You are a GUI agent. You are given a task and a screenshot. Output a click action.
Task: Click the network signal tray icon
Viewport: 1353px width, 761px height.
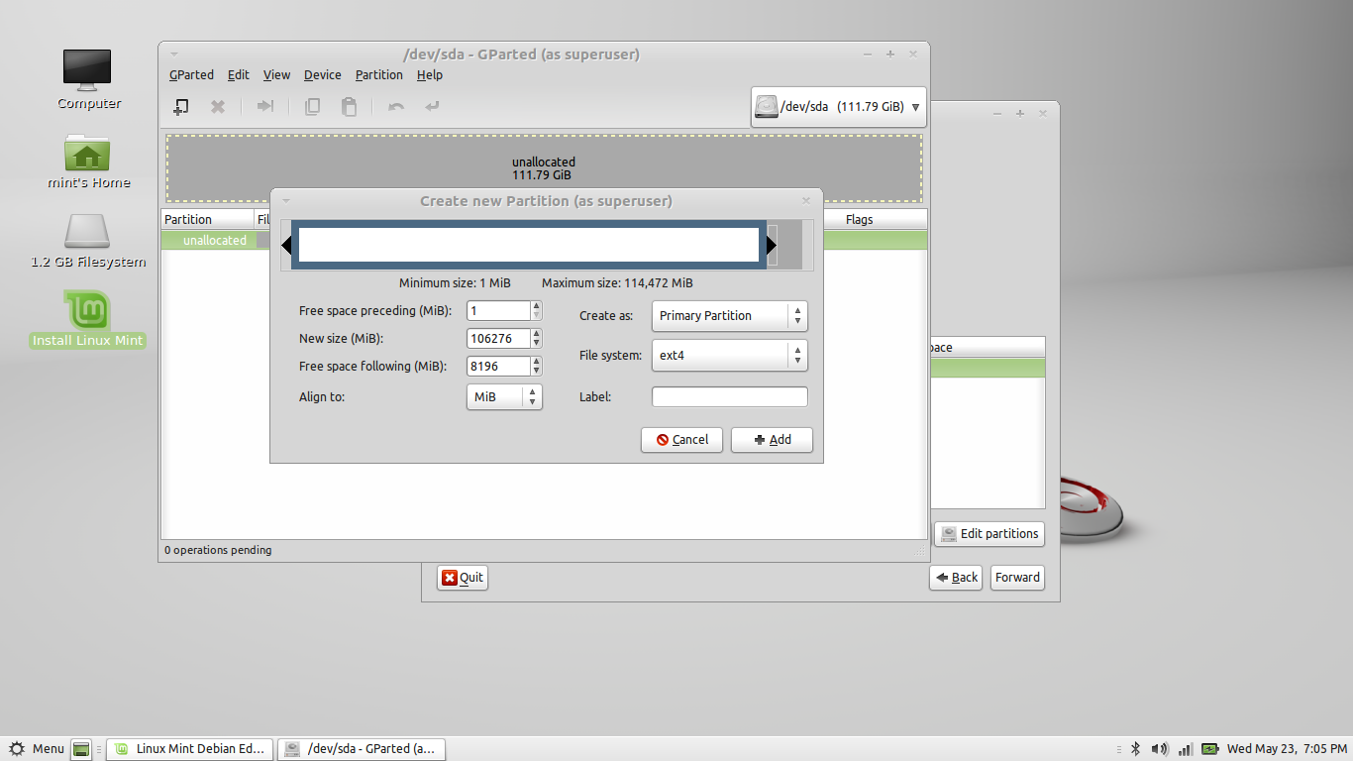[x=1186, y=749]
